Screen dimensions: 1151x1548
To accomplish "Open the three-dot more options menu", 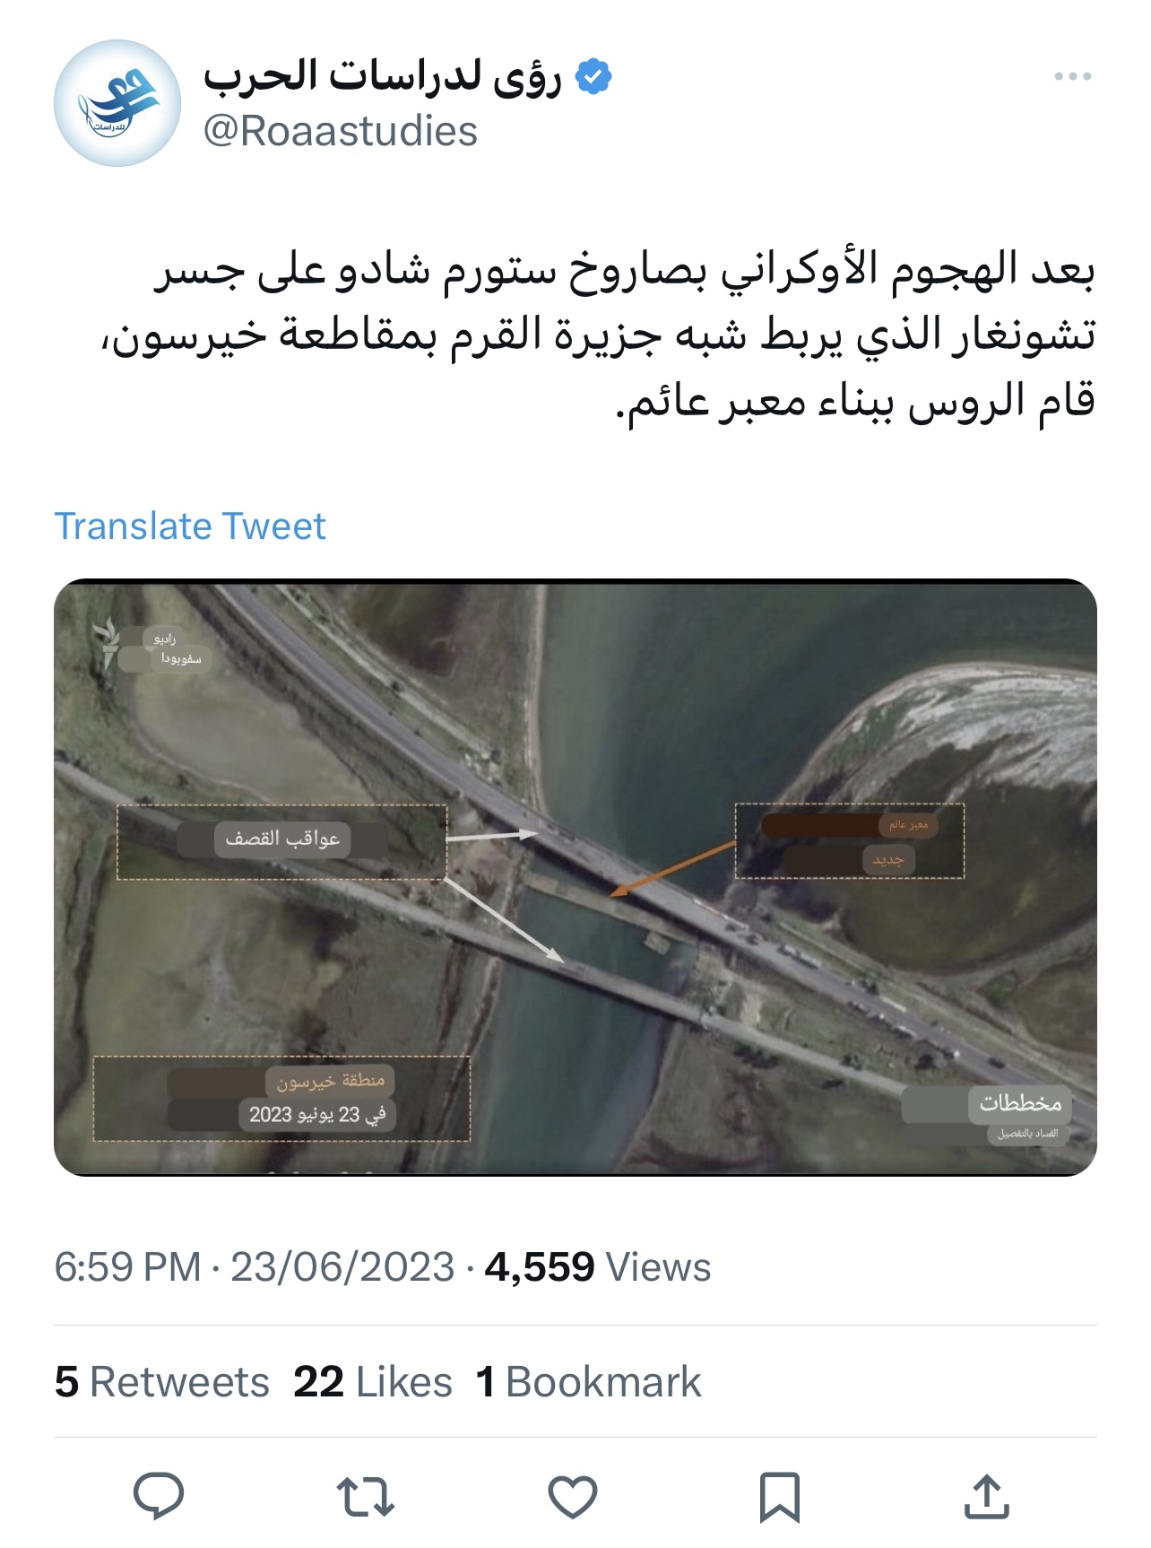I will point(1073,76).
